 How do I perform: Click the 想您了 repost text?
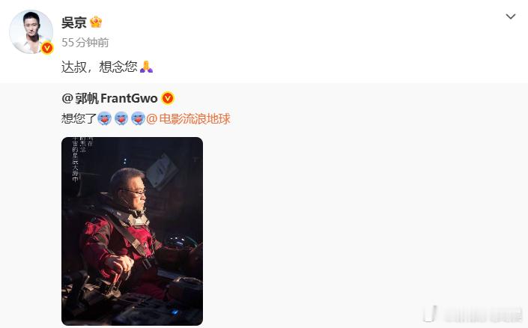[x=79, y=118]
